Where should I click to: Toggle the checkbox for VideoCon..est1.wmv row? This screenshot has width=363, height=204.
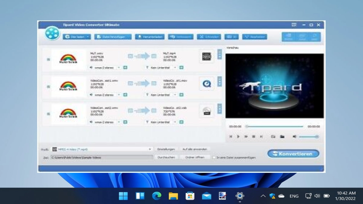pyautogui.click(x=48, y=87)
